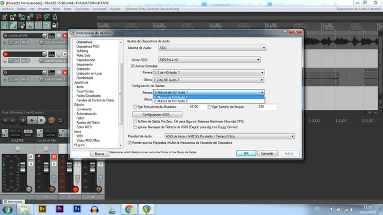
Task: Toggle the item grouping toolbar icon
Action: (13, 25)
